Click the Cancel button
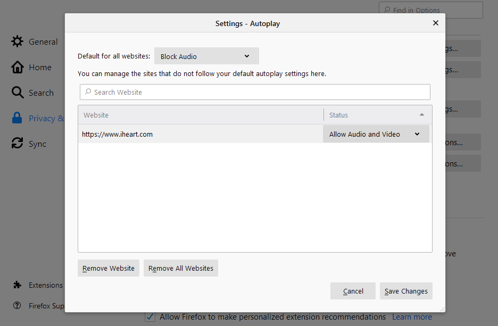This screenshot has height=326, width=498. [353, 291]
